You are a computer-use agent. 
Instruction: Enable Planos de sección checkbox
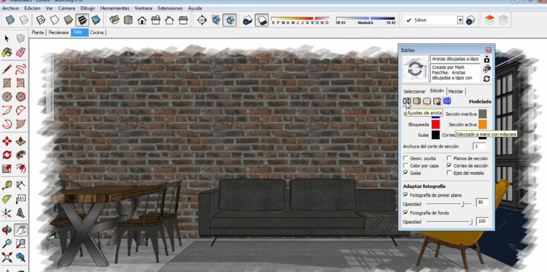pyautogui.click(x=450, y=158)
